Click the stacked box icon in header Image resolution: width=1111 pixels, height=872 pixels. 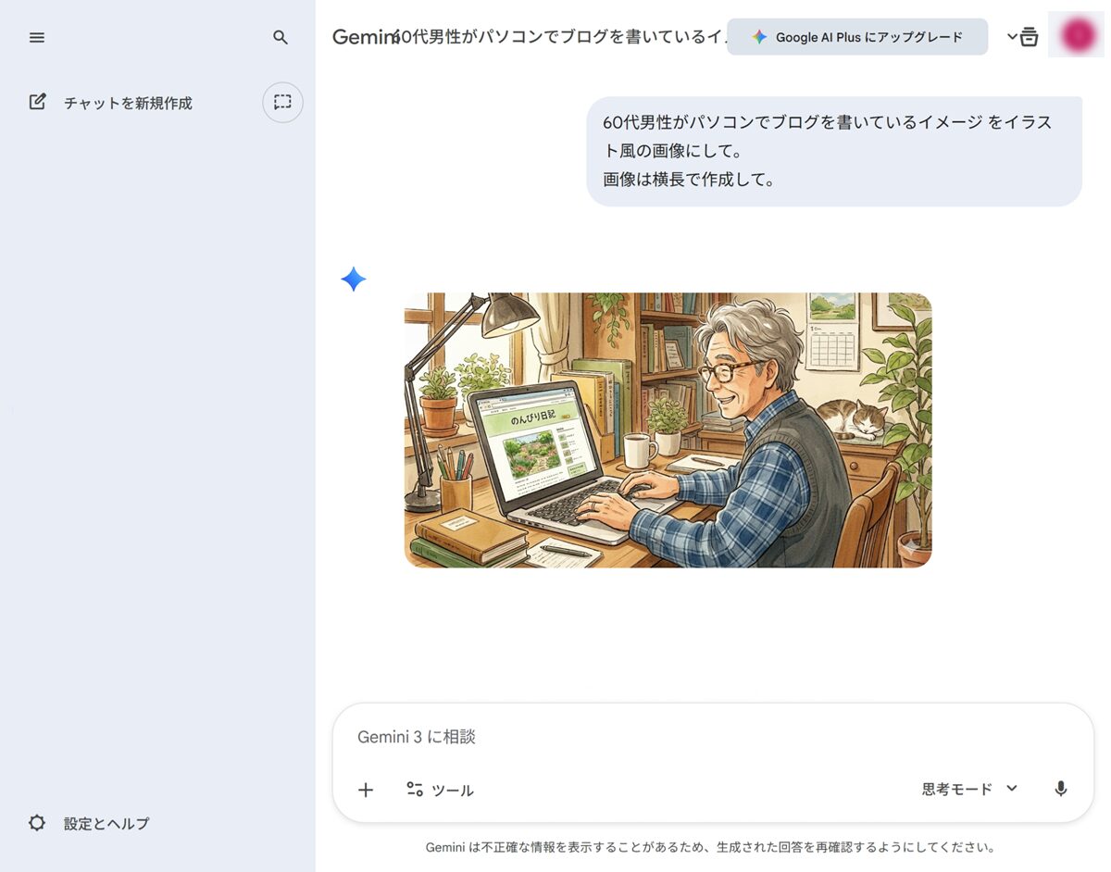pyautogui.click(x=1030, y=37)
